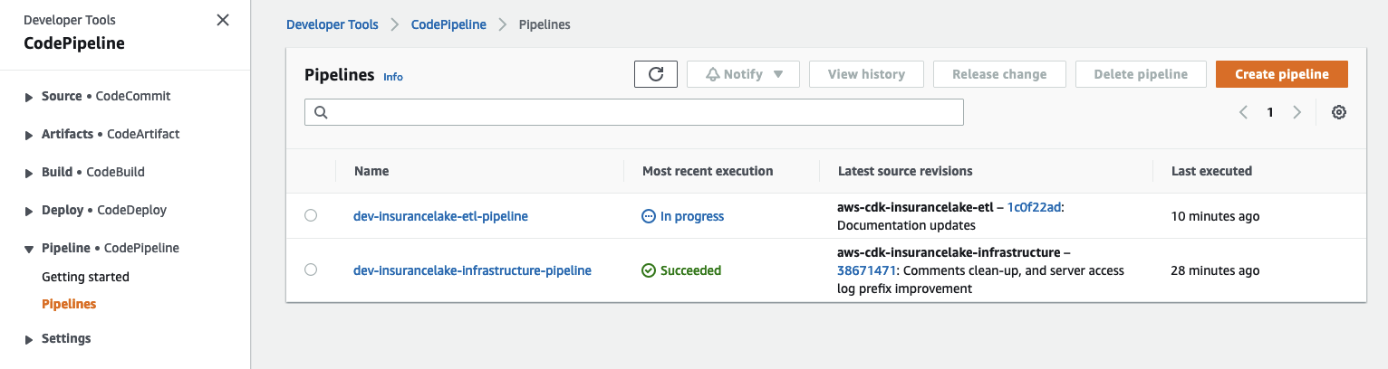
Task: Open Pipelines in the sidebar
Action: point(69,304)
